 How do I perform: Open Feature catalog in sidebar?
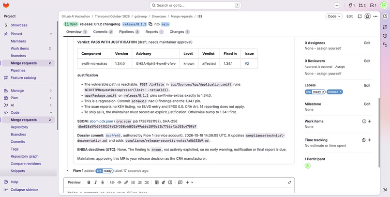coord(23,78)
